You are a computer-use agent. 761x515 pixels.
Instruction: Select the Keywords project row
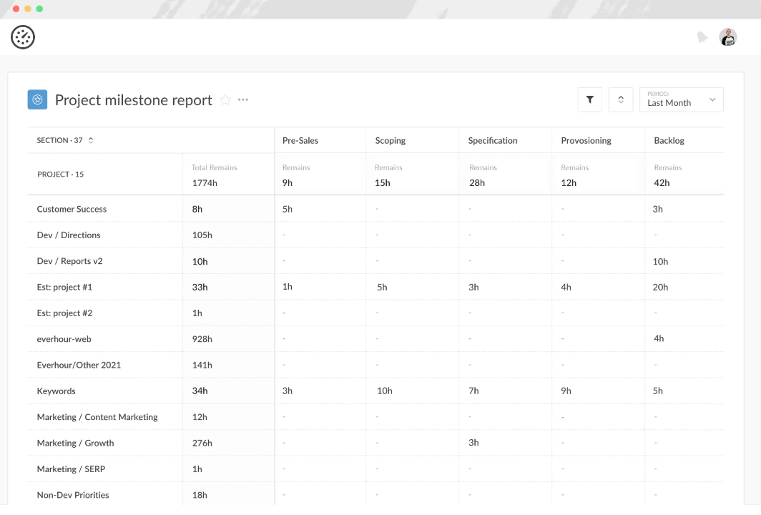click(375, 391)
